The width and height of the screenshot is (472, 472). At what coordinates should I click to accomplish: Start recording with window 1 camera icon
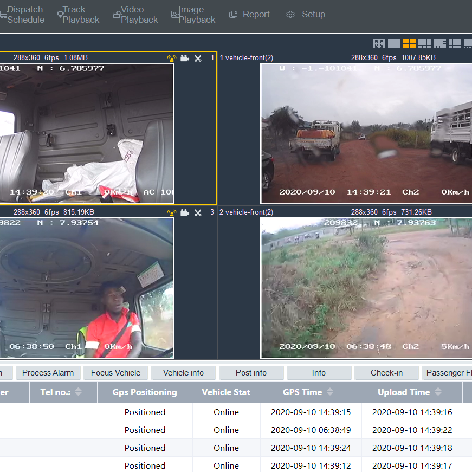pyautogui.click(x=185, y=58)
